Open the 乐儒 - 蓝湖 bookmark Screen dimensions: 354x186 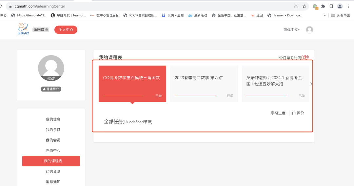[172, 15]
